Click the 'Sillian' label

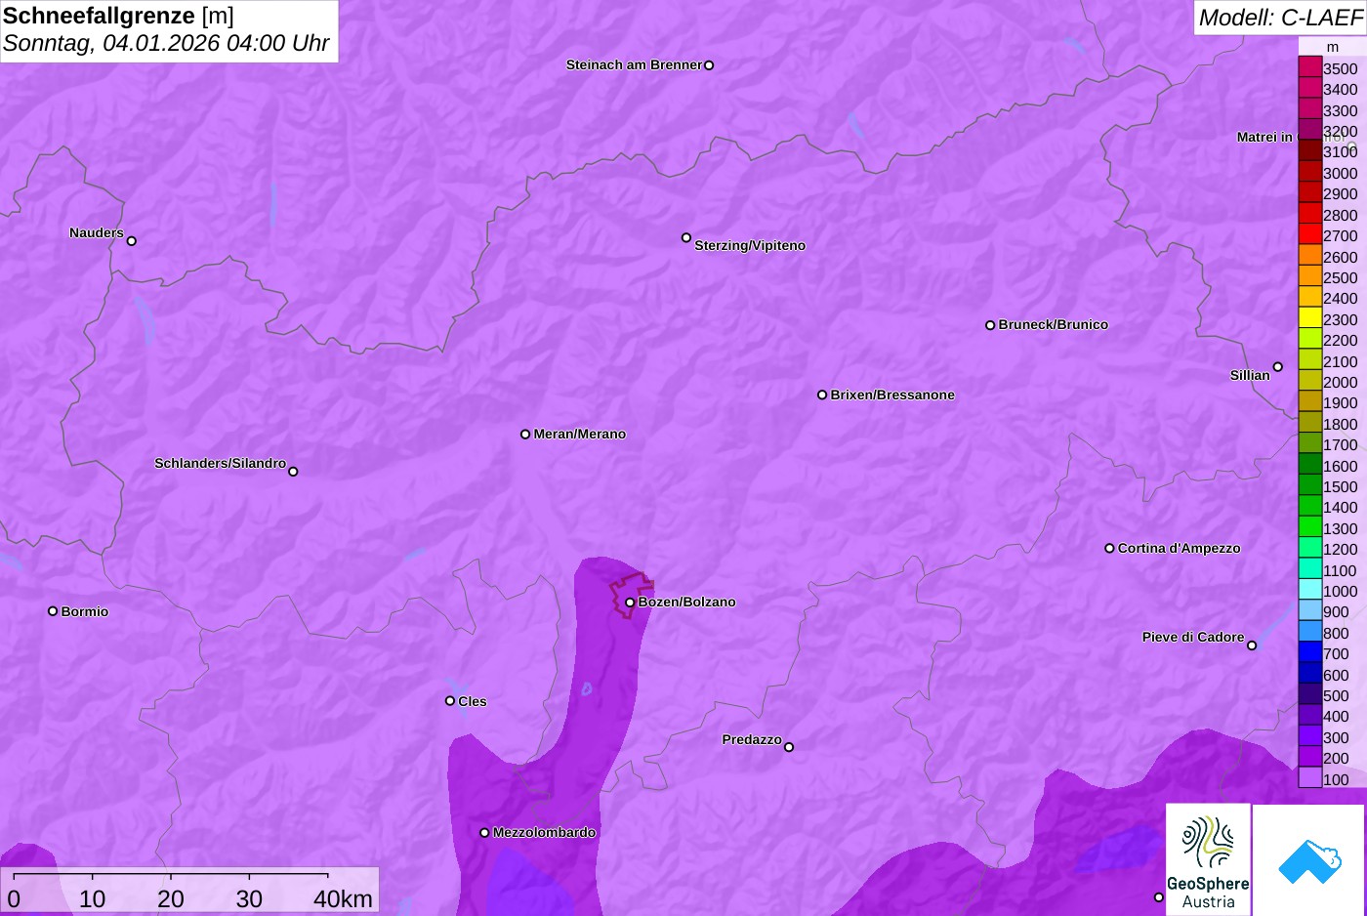pos(1250,375)
